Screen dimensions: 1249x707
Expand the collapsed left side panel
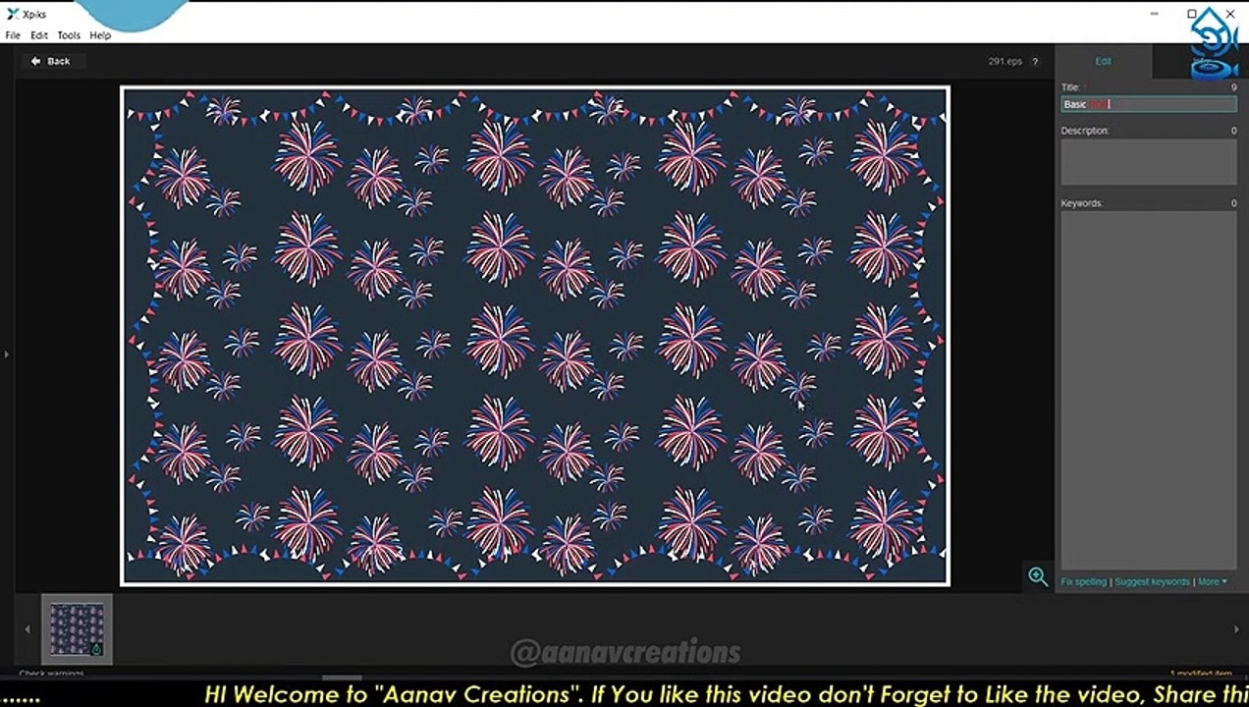tap(6, 354)
